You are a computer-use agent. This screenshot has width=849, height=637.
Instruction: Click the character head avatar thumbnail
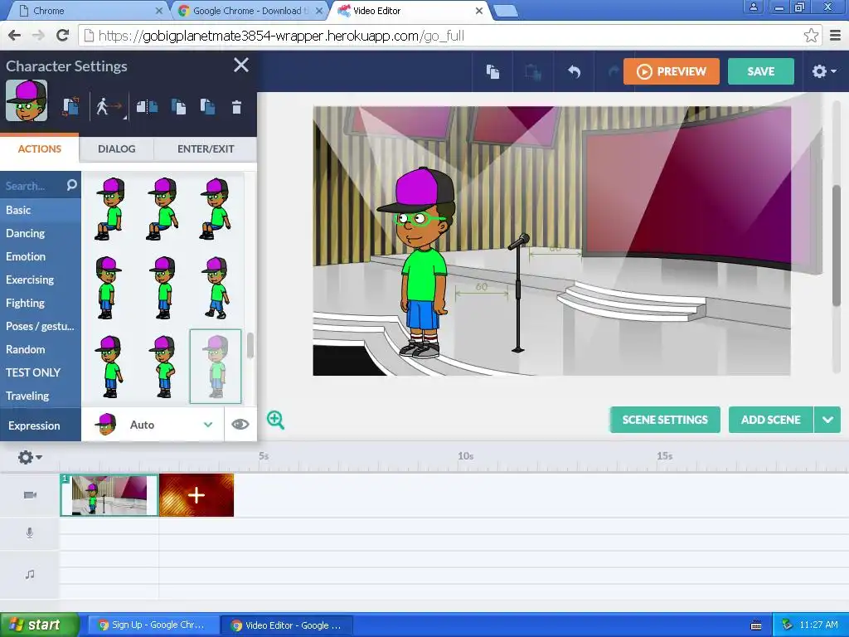[x=27, y=100]
